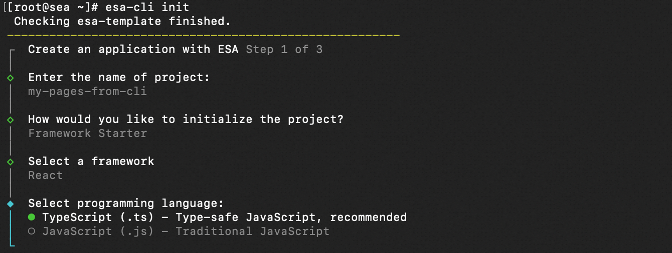The image size is (672, 253).
Task: Click the Framework Starter answer
Action: [87, 133]
